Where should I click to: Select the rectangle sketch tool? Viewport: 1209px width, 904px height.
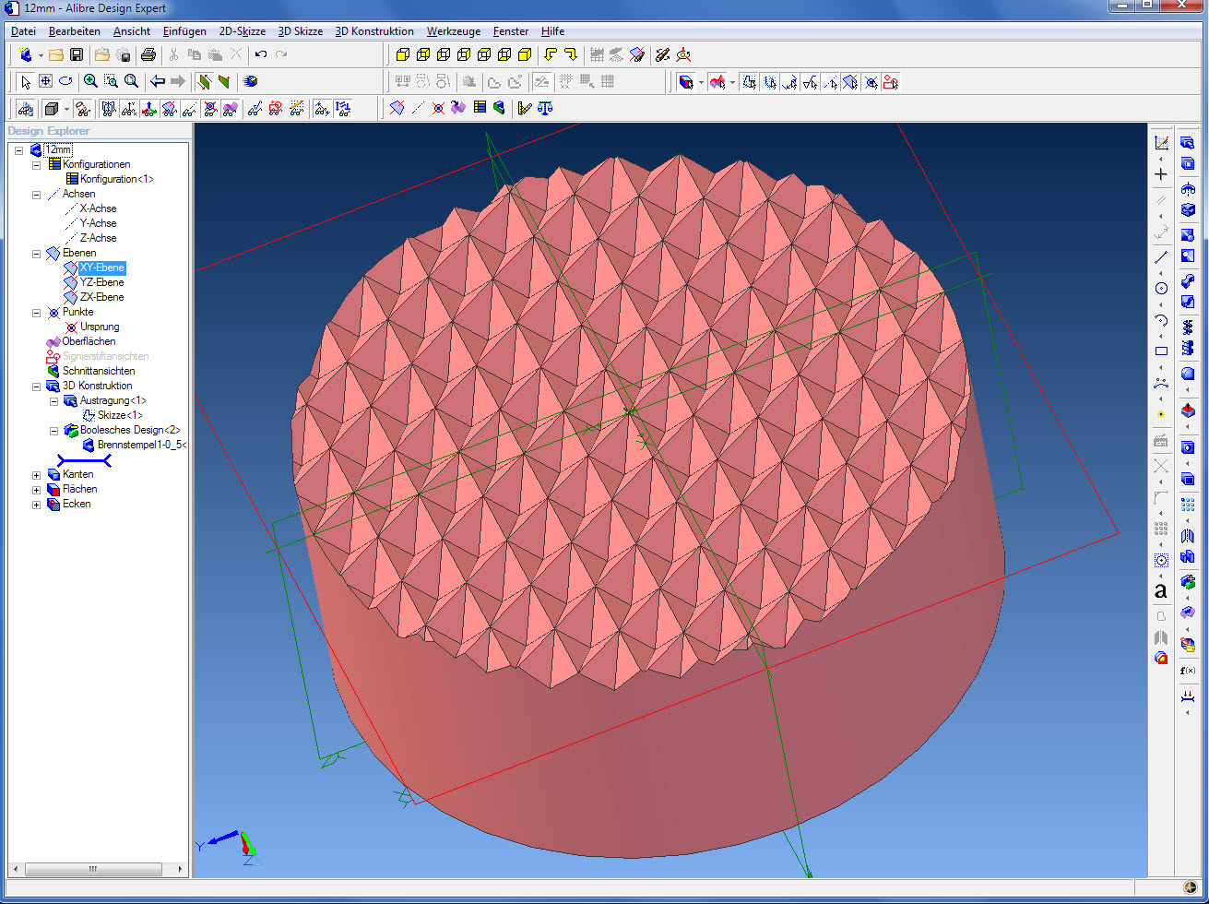pos(1161,351)
